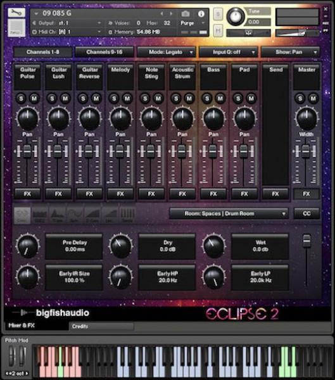Image resolution: width=335 pixels, height=380 pixels.
Task: Open the Input Q: off dropdown
Action: click(x=229, y=52)
